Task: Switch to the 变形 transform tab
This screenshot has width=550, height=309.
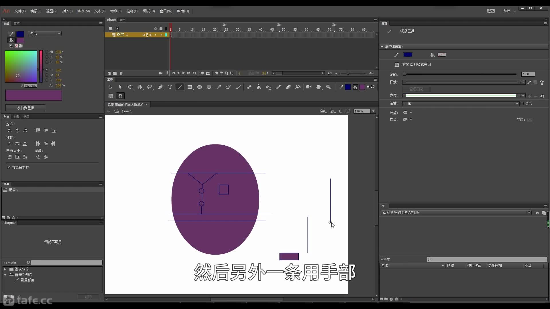Action: (x=16, y=116)
